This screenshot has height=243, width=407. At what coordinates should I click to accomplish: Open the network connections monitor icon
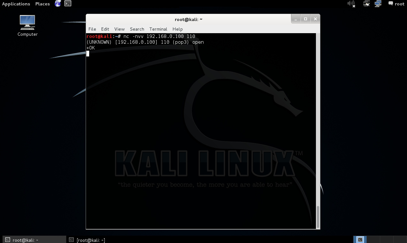pos(378,4)
